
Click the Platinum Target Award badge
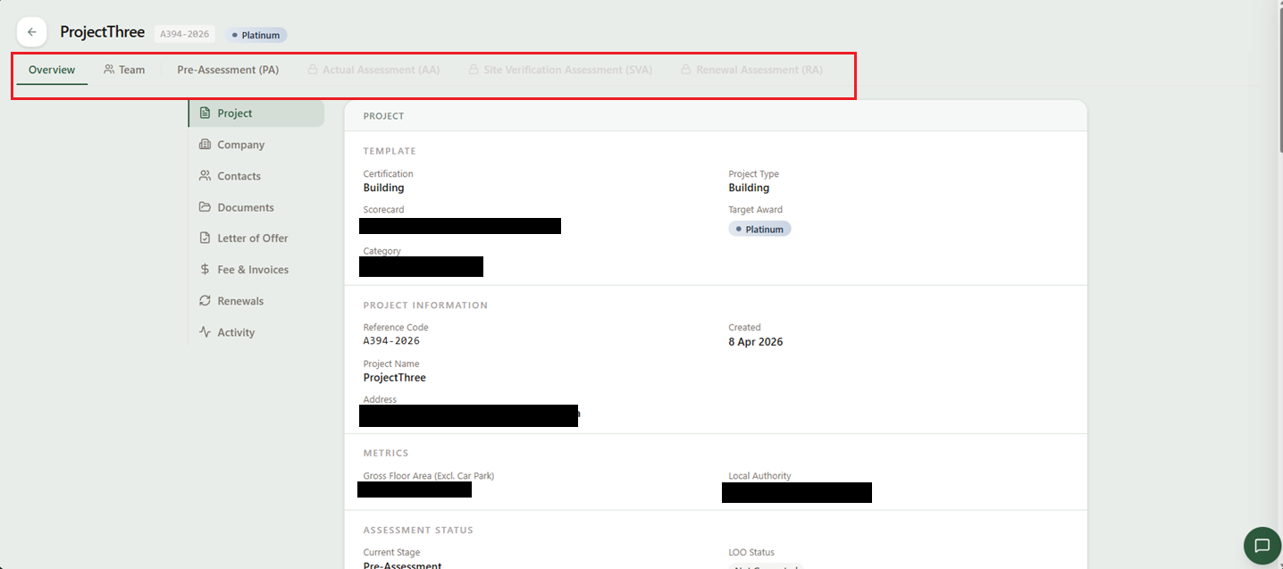coord(759,230)
